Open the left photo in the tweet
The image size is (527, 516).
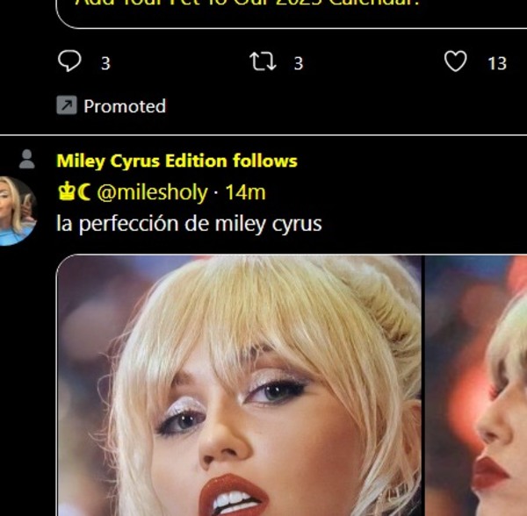pos(239,386)
